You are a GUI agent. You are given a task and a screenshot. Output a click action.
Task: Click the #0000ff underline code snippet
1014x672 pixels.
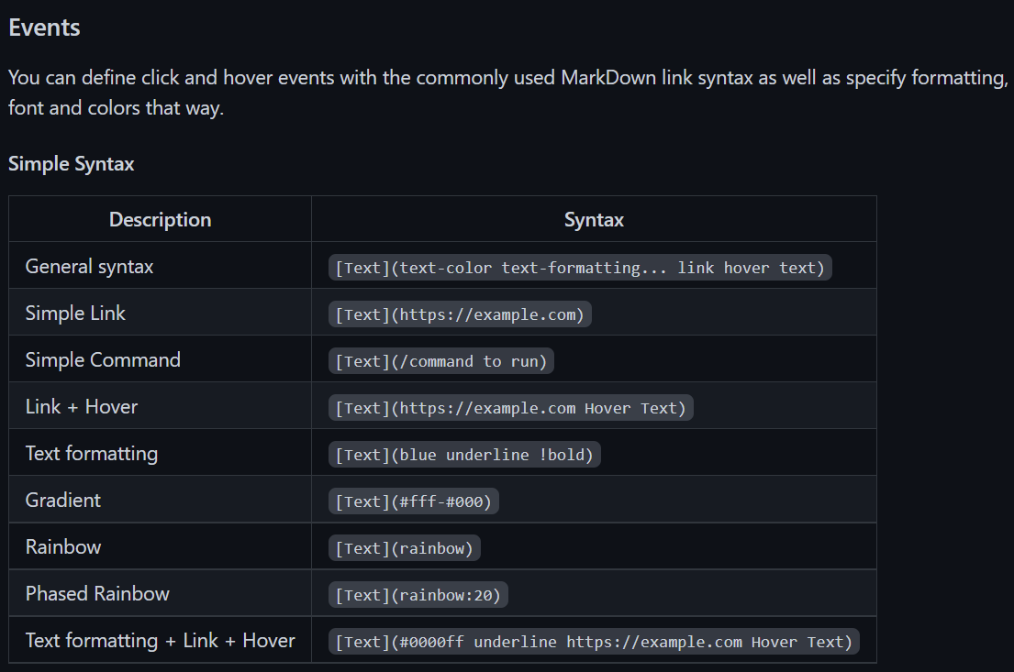tap(594, 642)
